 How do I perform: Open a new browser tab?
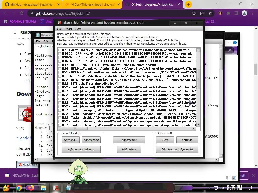[x=188, y=5]
